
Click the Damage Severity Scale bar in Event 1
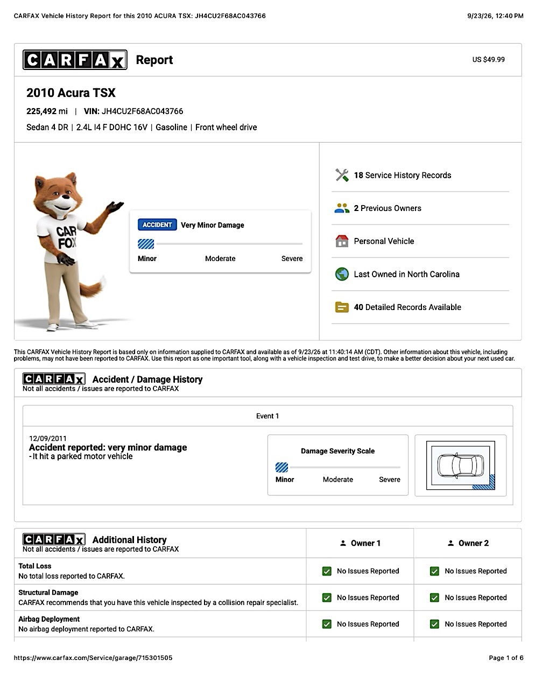338,467
